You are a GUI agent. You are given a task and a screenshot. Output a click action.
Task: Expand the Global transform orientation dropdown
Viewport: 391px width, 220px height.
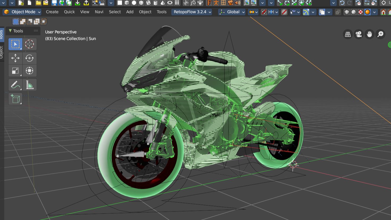pos(232,12)
